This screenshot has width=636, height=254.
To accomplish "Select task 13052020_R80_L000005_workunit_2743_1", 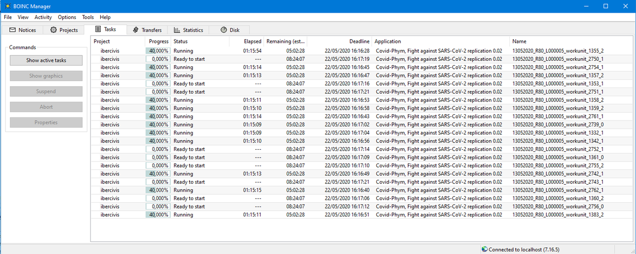I will pyautogui.click(x=362, y=182).
